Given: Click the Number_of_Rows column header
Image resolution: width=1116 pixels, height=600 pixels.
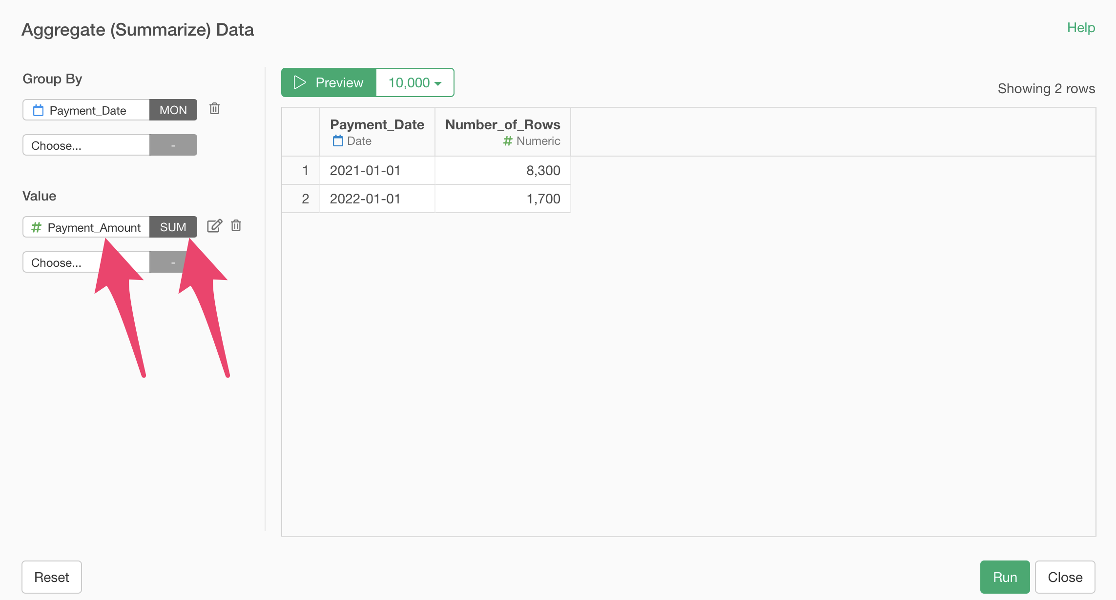Looking at the screenshot, I should (502, 125).
